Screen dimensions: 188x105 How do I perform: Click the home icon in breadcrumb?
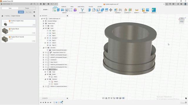2,16
